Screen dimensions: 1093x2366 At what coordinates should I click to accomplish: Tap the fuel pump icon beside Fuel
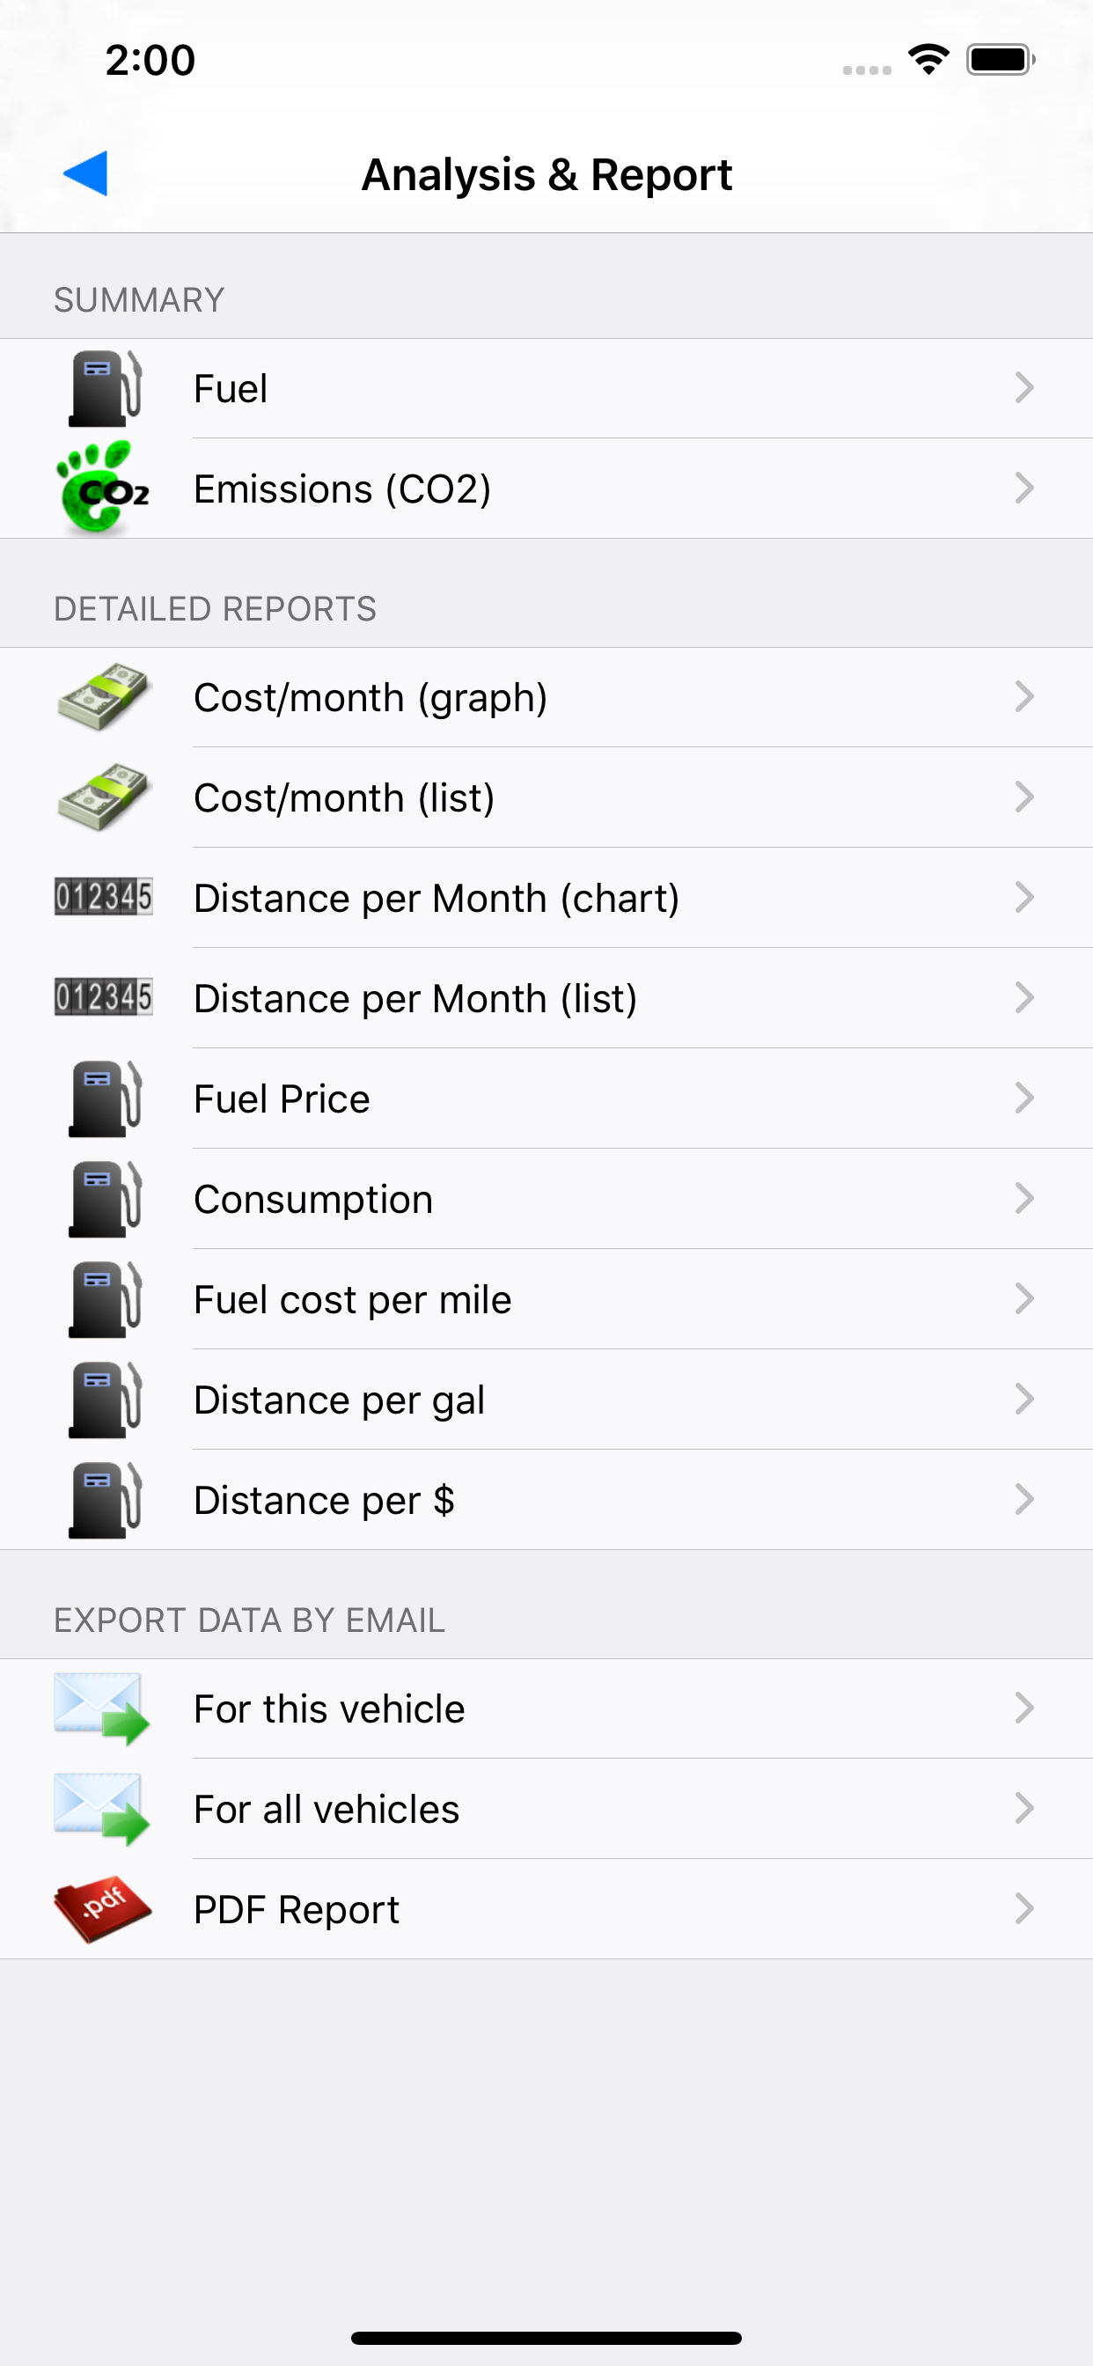[105, 388]
